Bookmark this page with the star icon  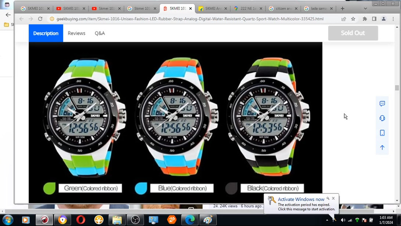pos(353,19)
